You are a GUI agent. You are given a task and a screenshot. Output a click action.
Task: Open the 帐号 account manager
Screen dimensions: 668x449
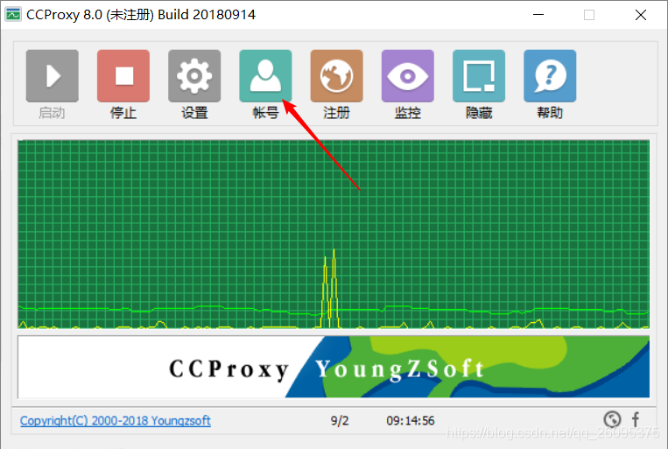[265, 76]
